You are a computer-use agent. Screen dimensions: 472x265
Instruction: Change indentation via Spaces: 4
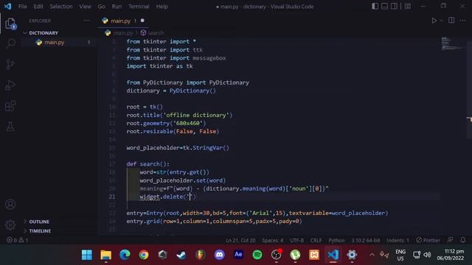tap(272, 240)
